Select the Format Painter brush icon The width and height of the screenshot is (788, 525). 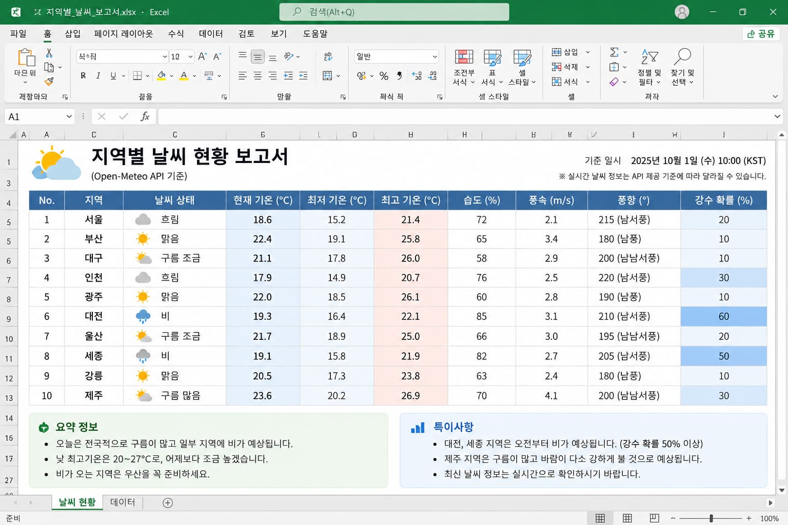point(49,81)
